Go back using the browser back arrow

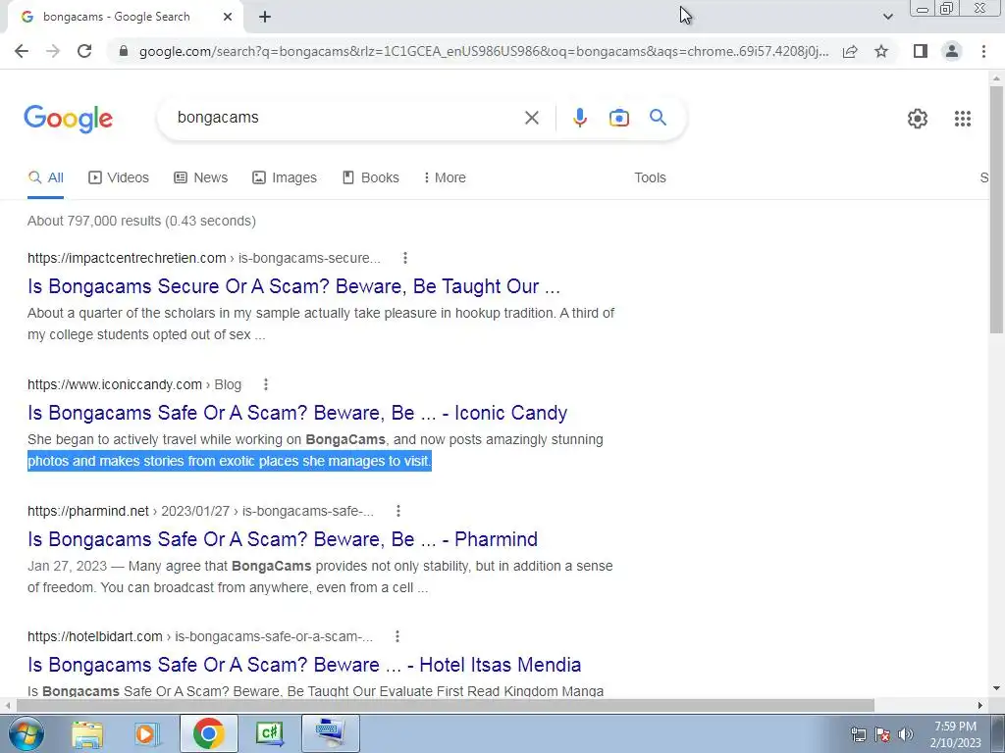coord(22,51)
